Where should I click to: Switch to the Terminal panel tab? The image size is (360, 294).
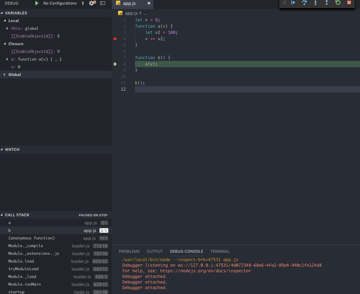point(220,251)
